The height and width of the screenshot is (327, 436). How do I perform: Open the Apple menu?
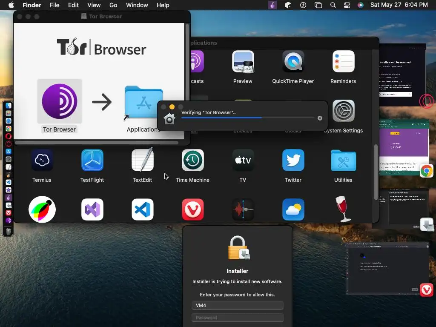11,5
